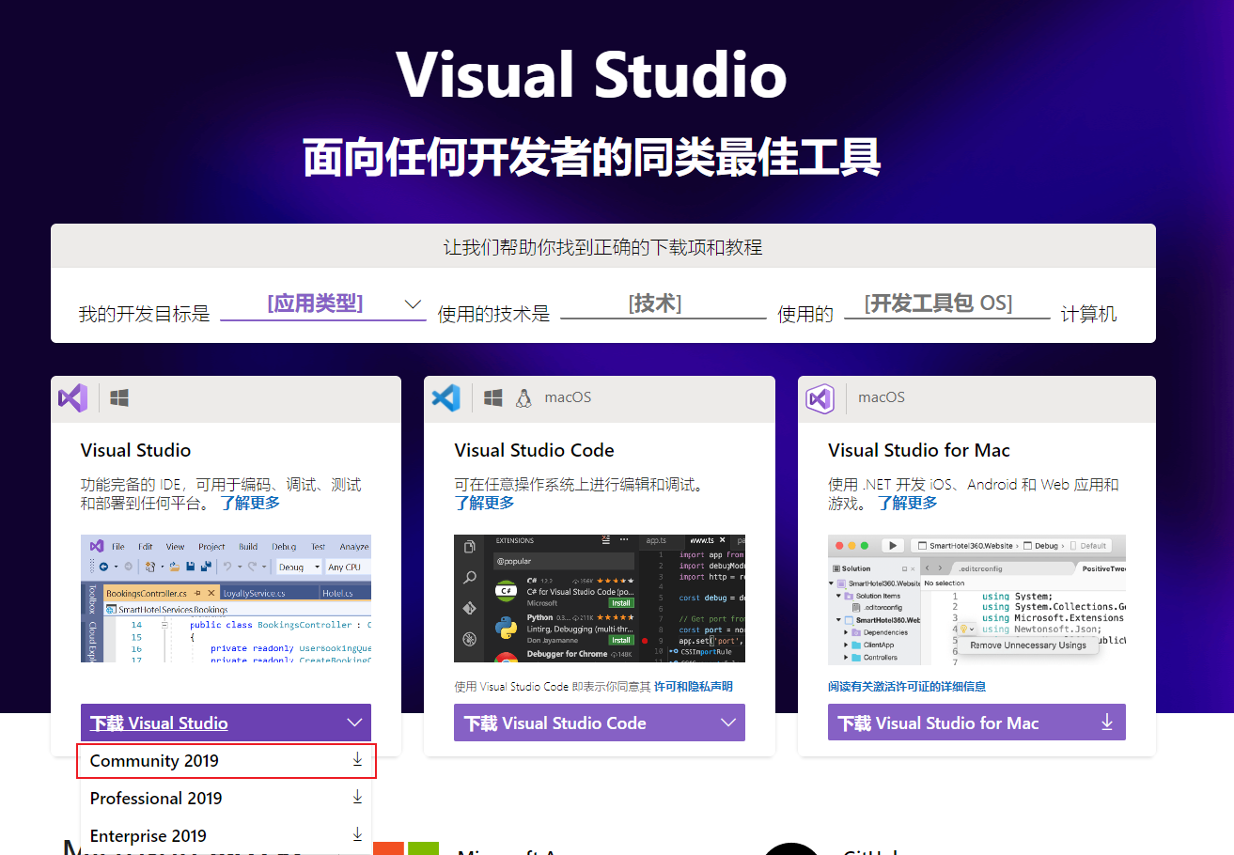Click the Visual Studio Code logo icon
The image size is (1234, 855).
click(446, 397)
